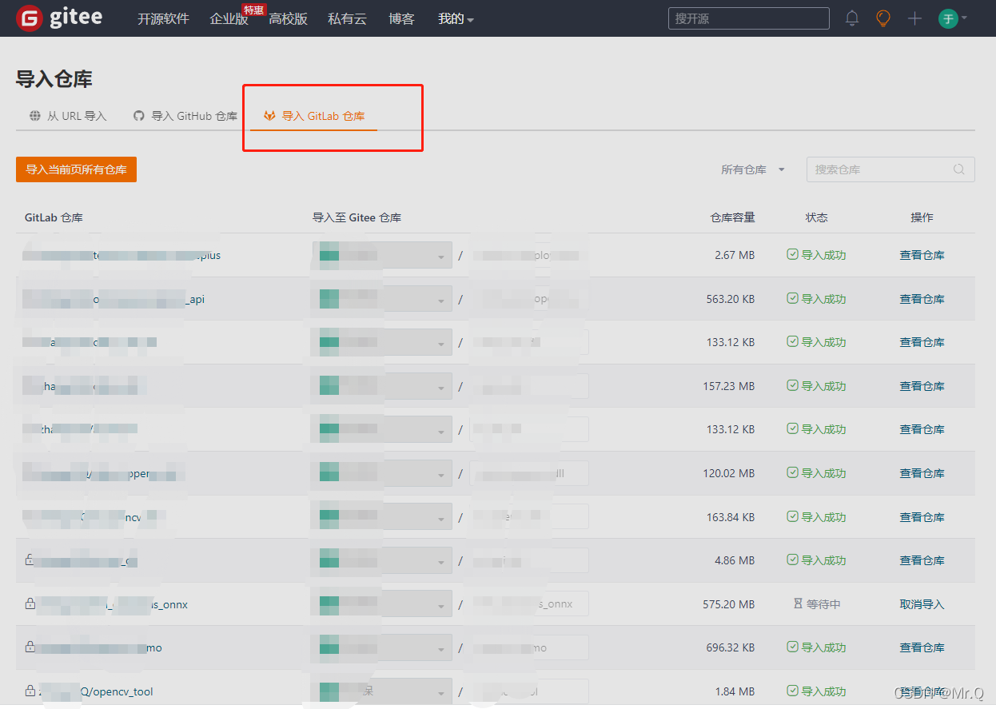This screenshot has height=709, width=996.
Task: Click the 导入成功 status on the 563.20 KB row
Action: [816, 299]
